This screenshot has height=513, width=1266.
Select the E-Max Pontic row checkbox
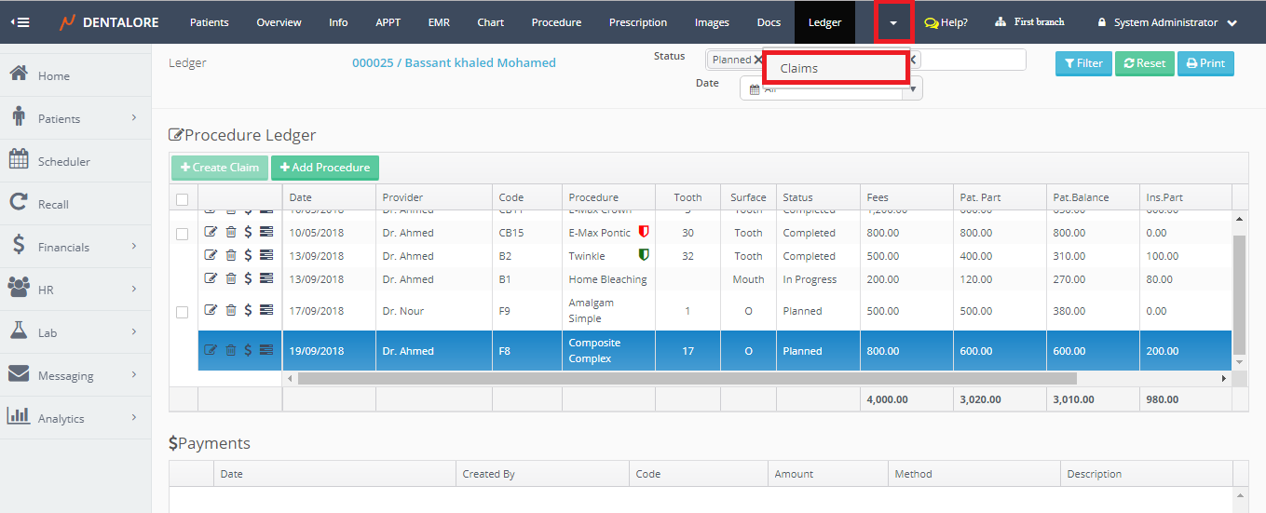pos(182,234)
